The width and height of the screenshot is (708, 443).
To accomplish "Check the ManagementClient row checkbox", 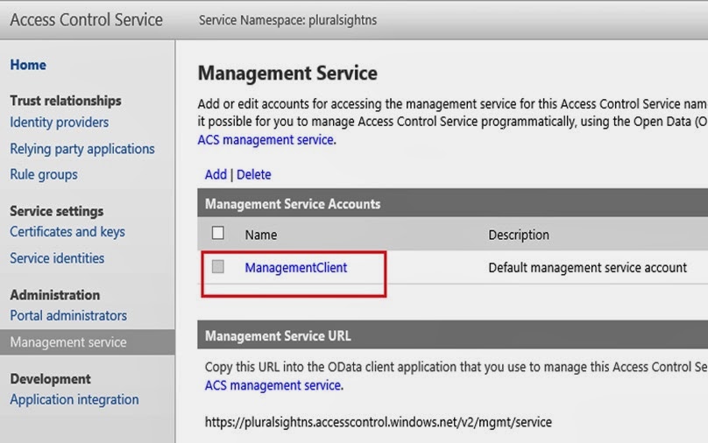I will (218, 267).
